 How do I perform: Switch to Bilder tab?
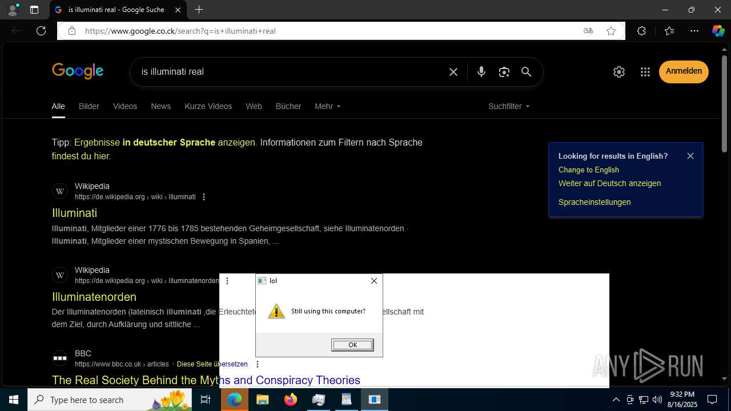tap(89, 106)
